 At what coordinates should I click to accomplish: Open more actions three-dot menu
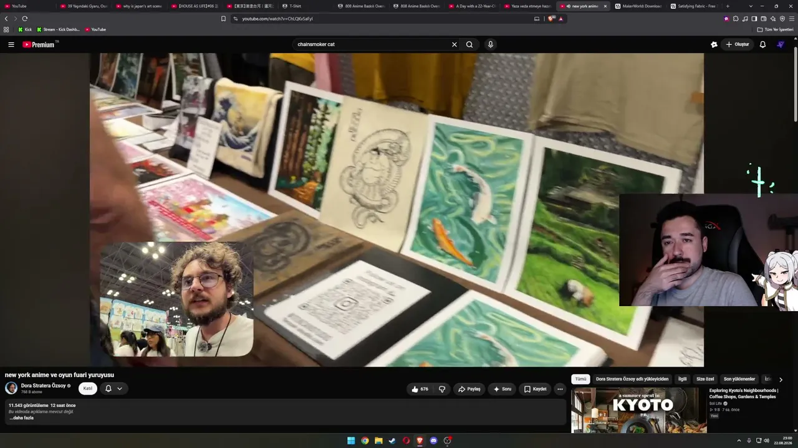tap(560, 389)
